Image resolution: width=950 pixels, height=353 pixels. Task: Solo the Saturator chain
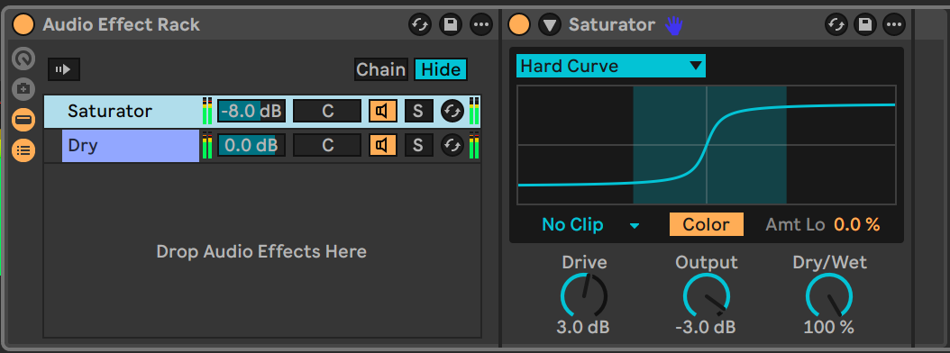tap(418, 112)
